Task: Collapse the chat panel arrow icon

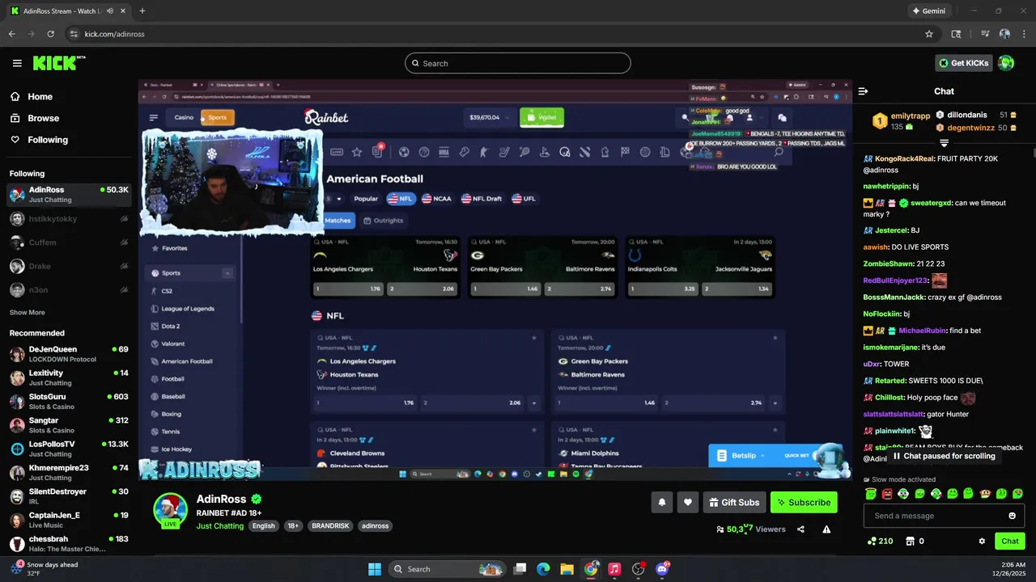Action: coord(863,91)
